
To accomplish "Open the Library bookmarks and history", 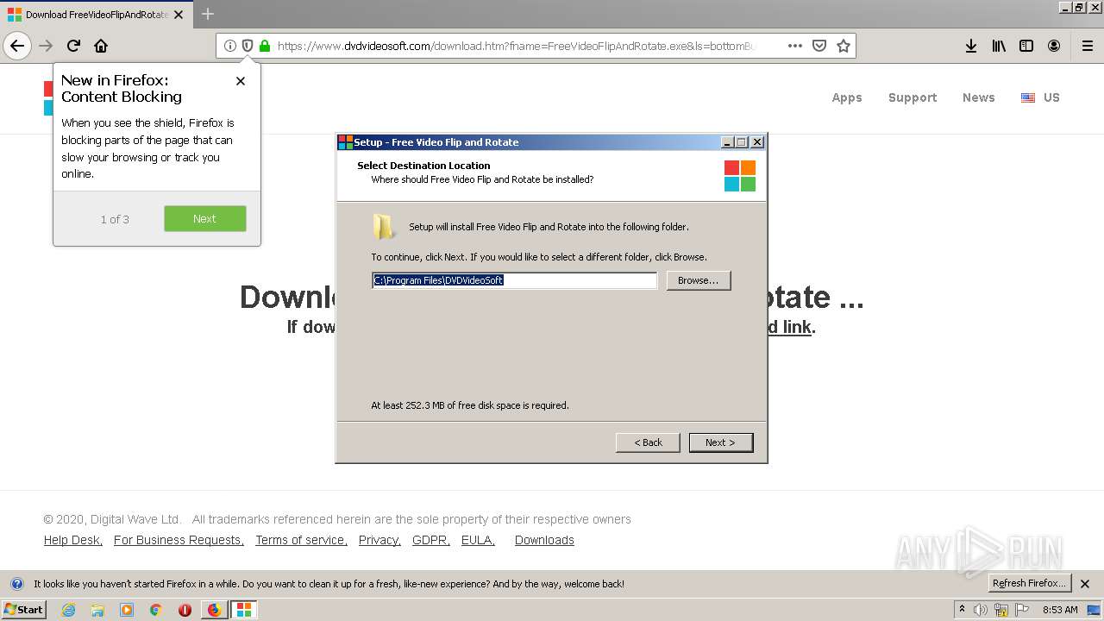I will [999, 46].
